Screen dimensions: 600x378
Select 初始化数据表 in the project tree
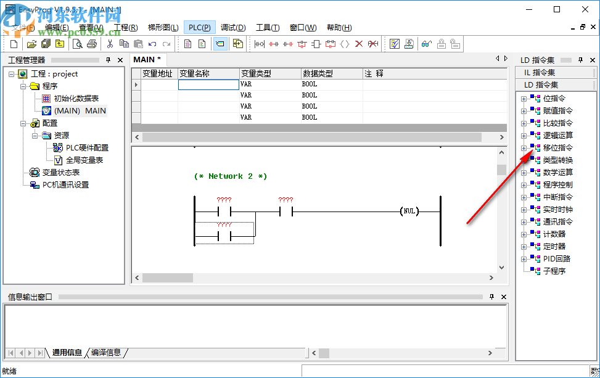click(x=76, y=99)
